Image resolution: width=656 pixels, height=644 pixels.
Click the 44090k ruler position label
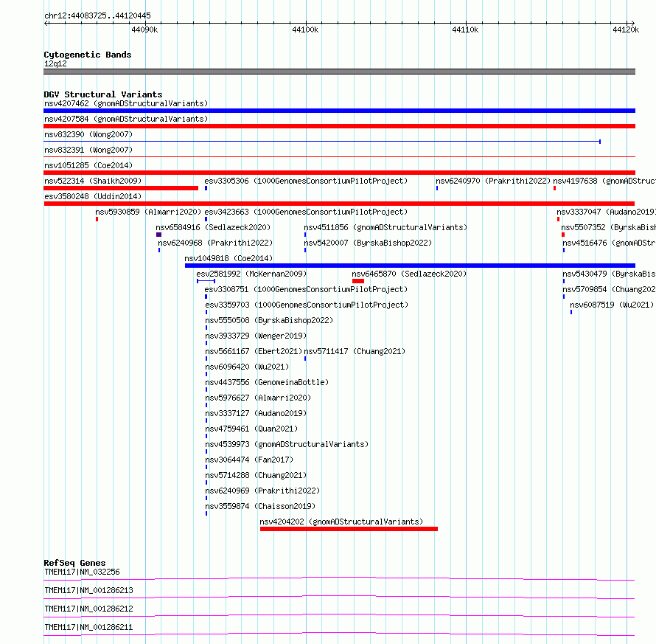(x=144, y=30)
